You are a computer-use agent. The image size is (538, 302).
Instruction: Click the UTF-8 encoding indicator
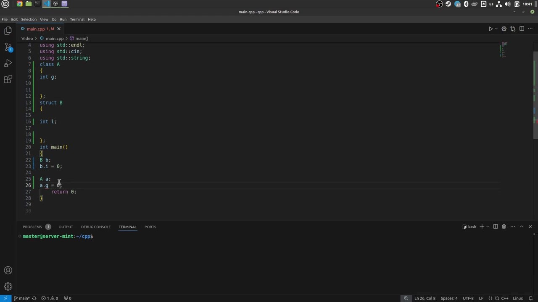468,298
